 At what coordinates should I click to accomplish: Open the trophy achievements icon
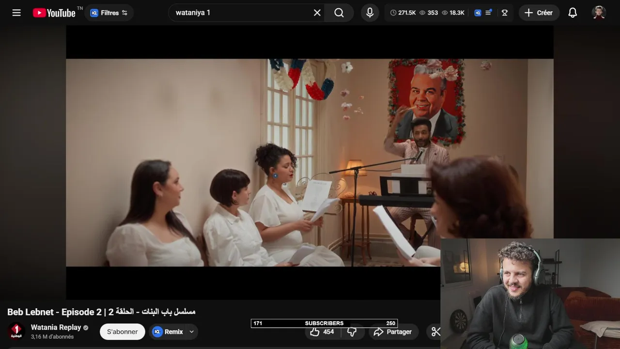pos(504,13)
